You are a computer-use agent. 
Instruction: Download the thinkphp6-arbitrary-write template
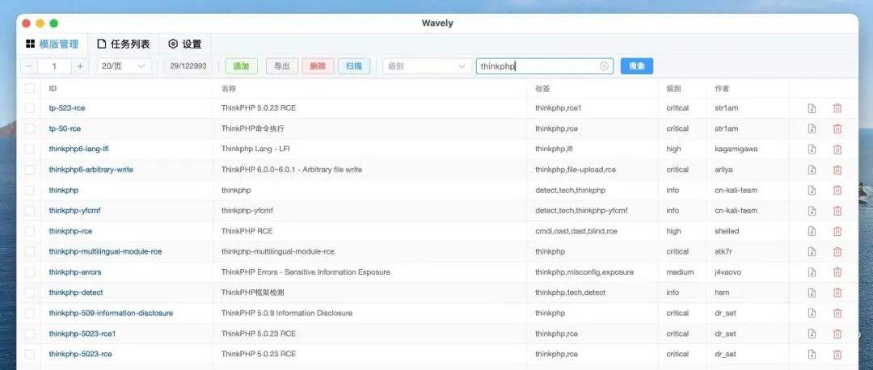pos(812,170)
